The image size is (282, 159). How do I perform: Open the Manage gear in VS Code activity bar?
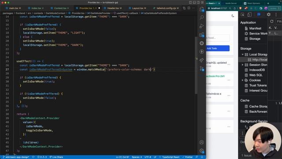pyautogui.click(x=202, y=151)
